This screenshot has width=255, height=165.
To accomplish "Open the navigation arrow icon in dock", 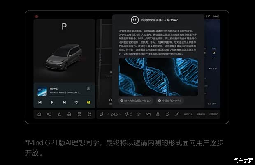I will coord(59,114).
